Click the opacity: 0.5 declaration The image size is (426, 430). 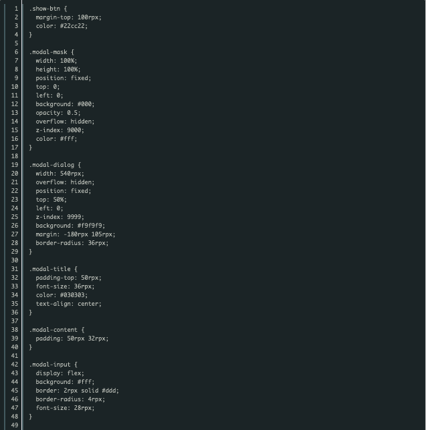point(58,112)
